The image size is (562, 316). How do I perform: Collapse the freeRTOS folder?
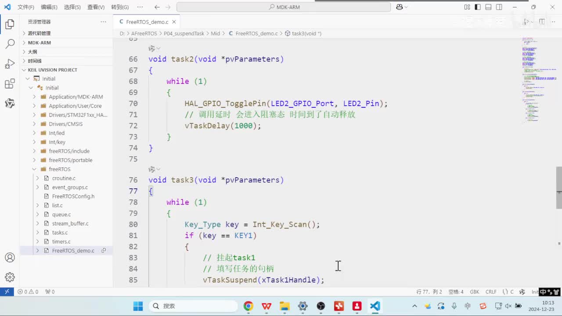66,169
